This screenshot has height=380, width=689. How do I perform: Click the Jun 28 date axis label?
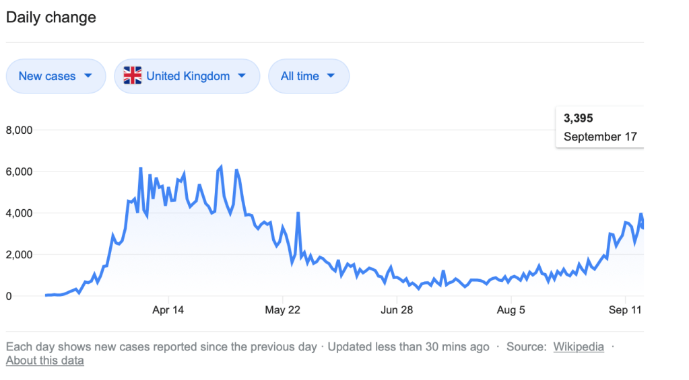397,310
